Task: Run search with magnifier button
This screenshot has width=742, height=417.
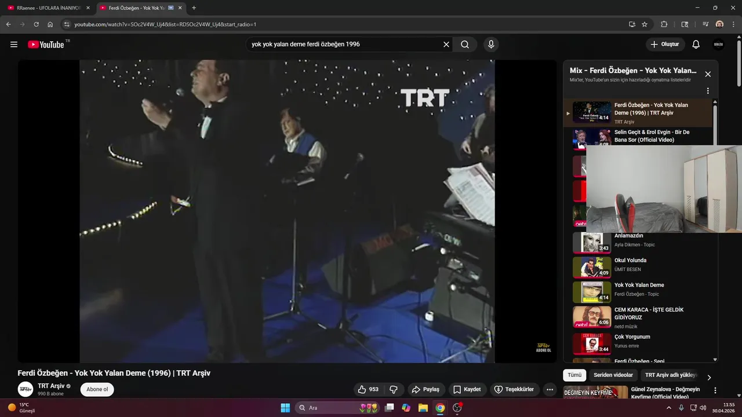Action: 465,45
